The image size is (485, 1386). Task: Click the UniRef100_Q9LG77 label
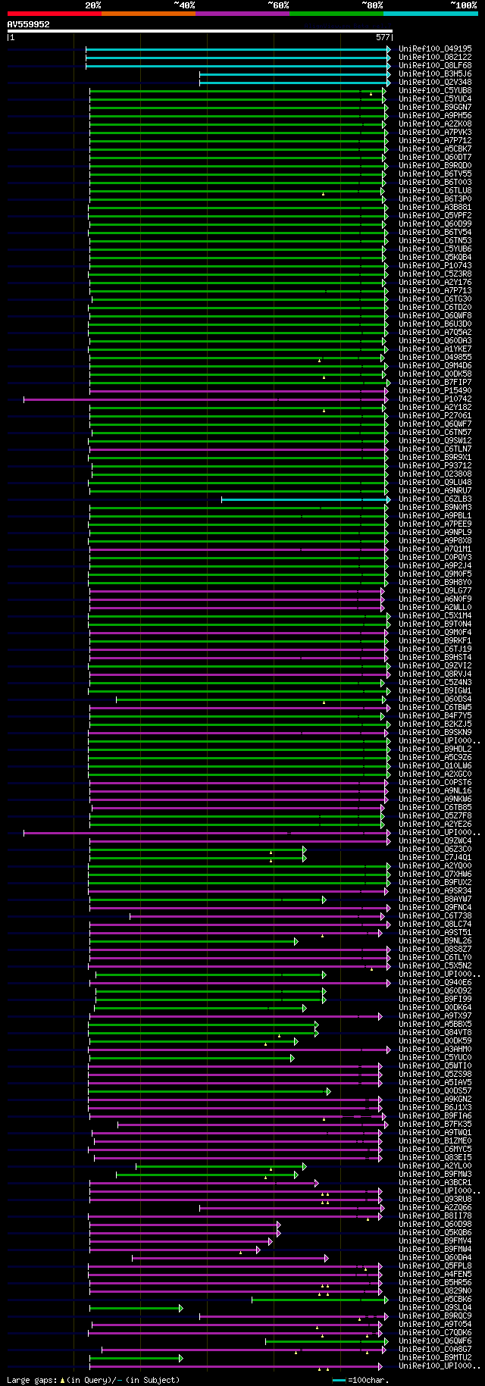(x=435, y=591)
